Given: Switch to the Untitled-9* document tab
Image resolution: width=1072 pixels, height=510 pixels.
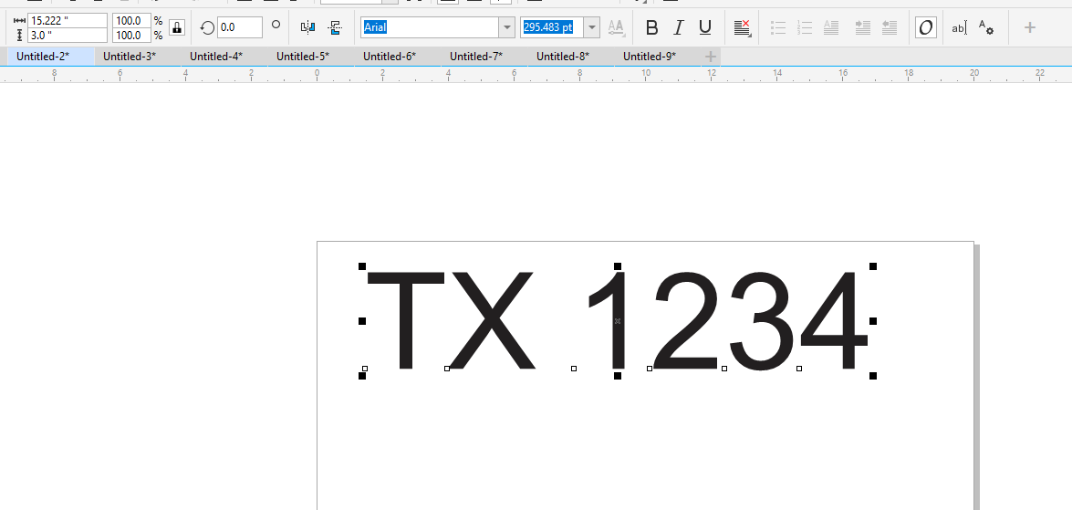Looking at the screenshot, I should (x=650, y=57).
